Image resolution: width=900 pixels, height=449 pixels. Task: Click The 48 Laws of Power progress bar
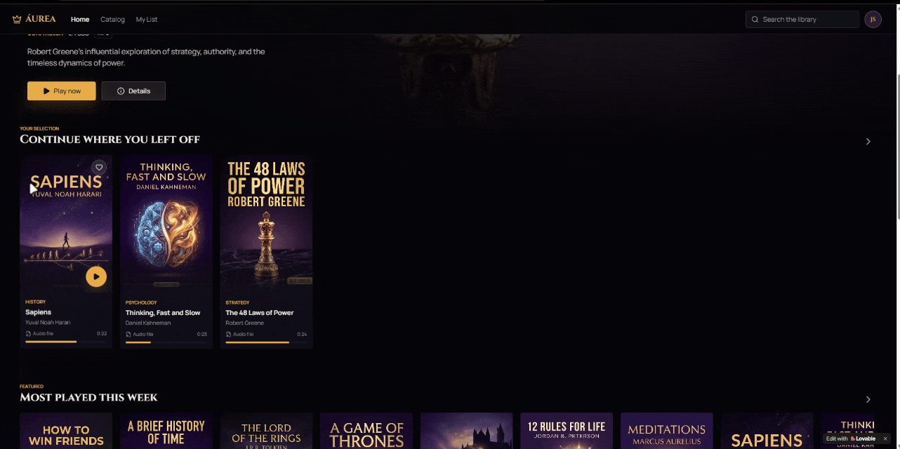[266, 342]
